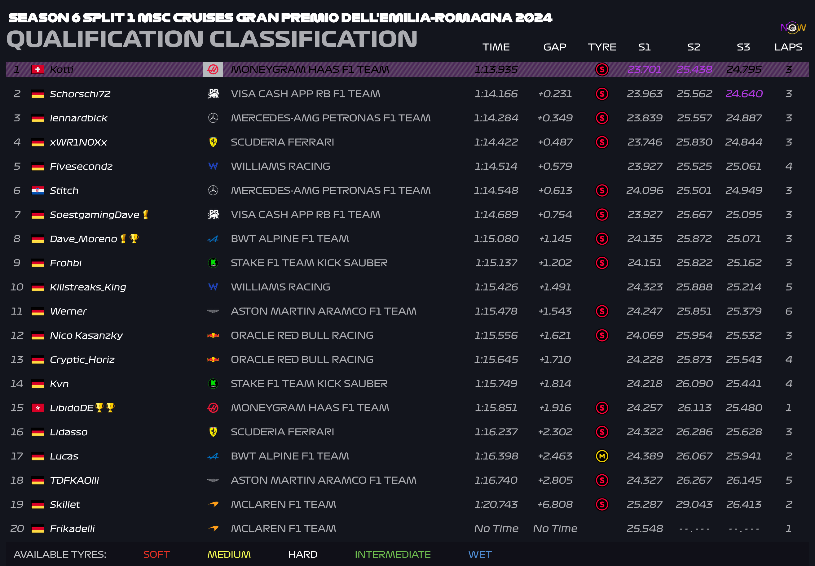Click the TIME column header
The image size is (815, 566).
(496, 47)
